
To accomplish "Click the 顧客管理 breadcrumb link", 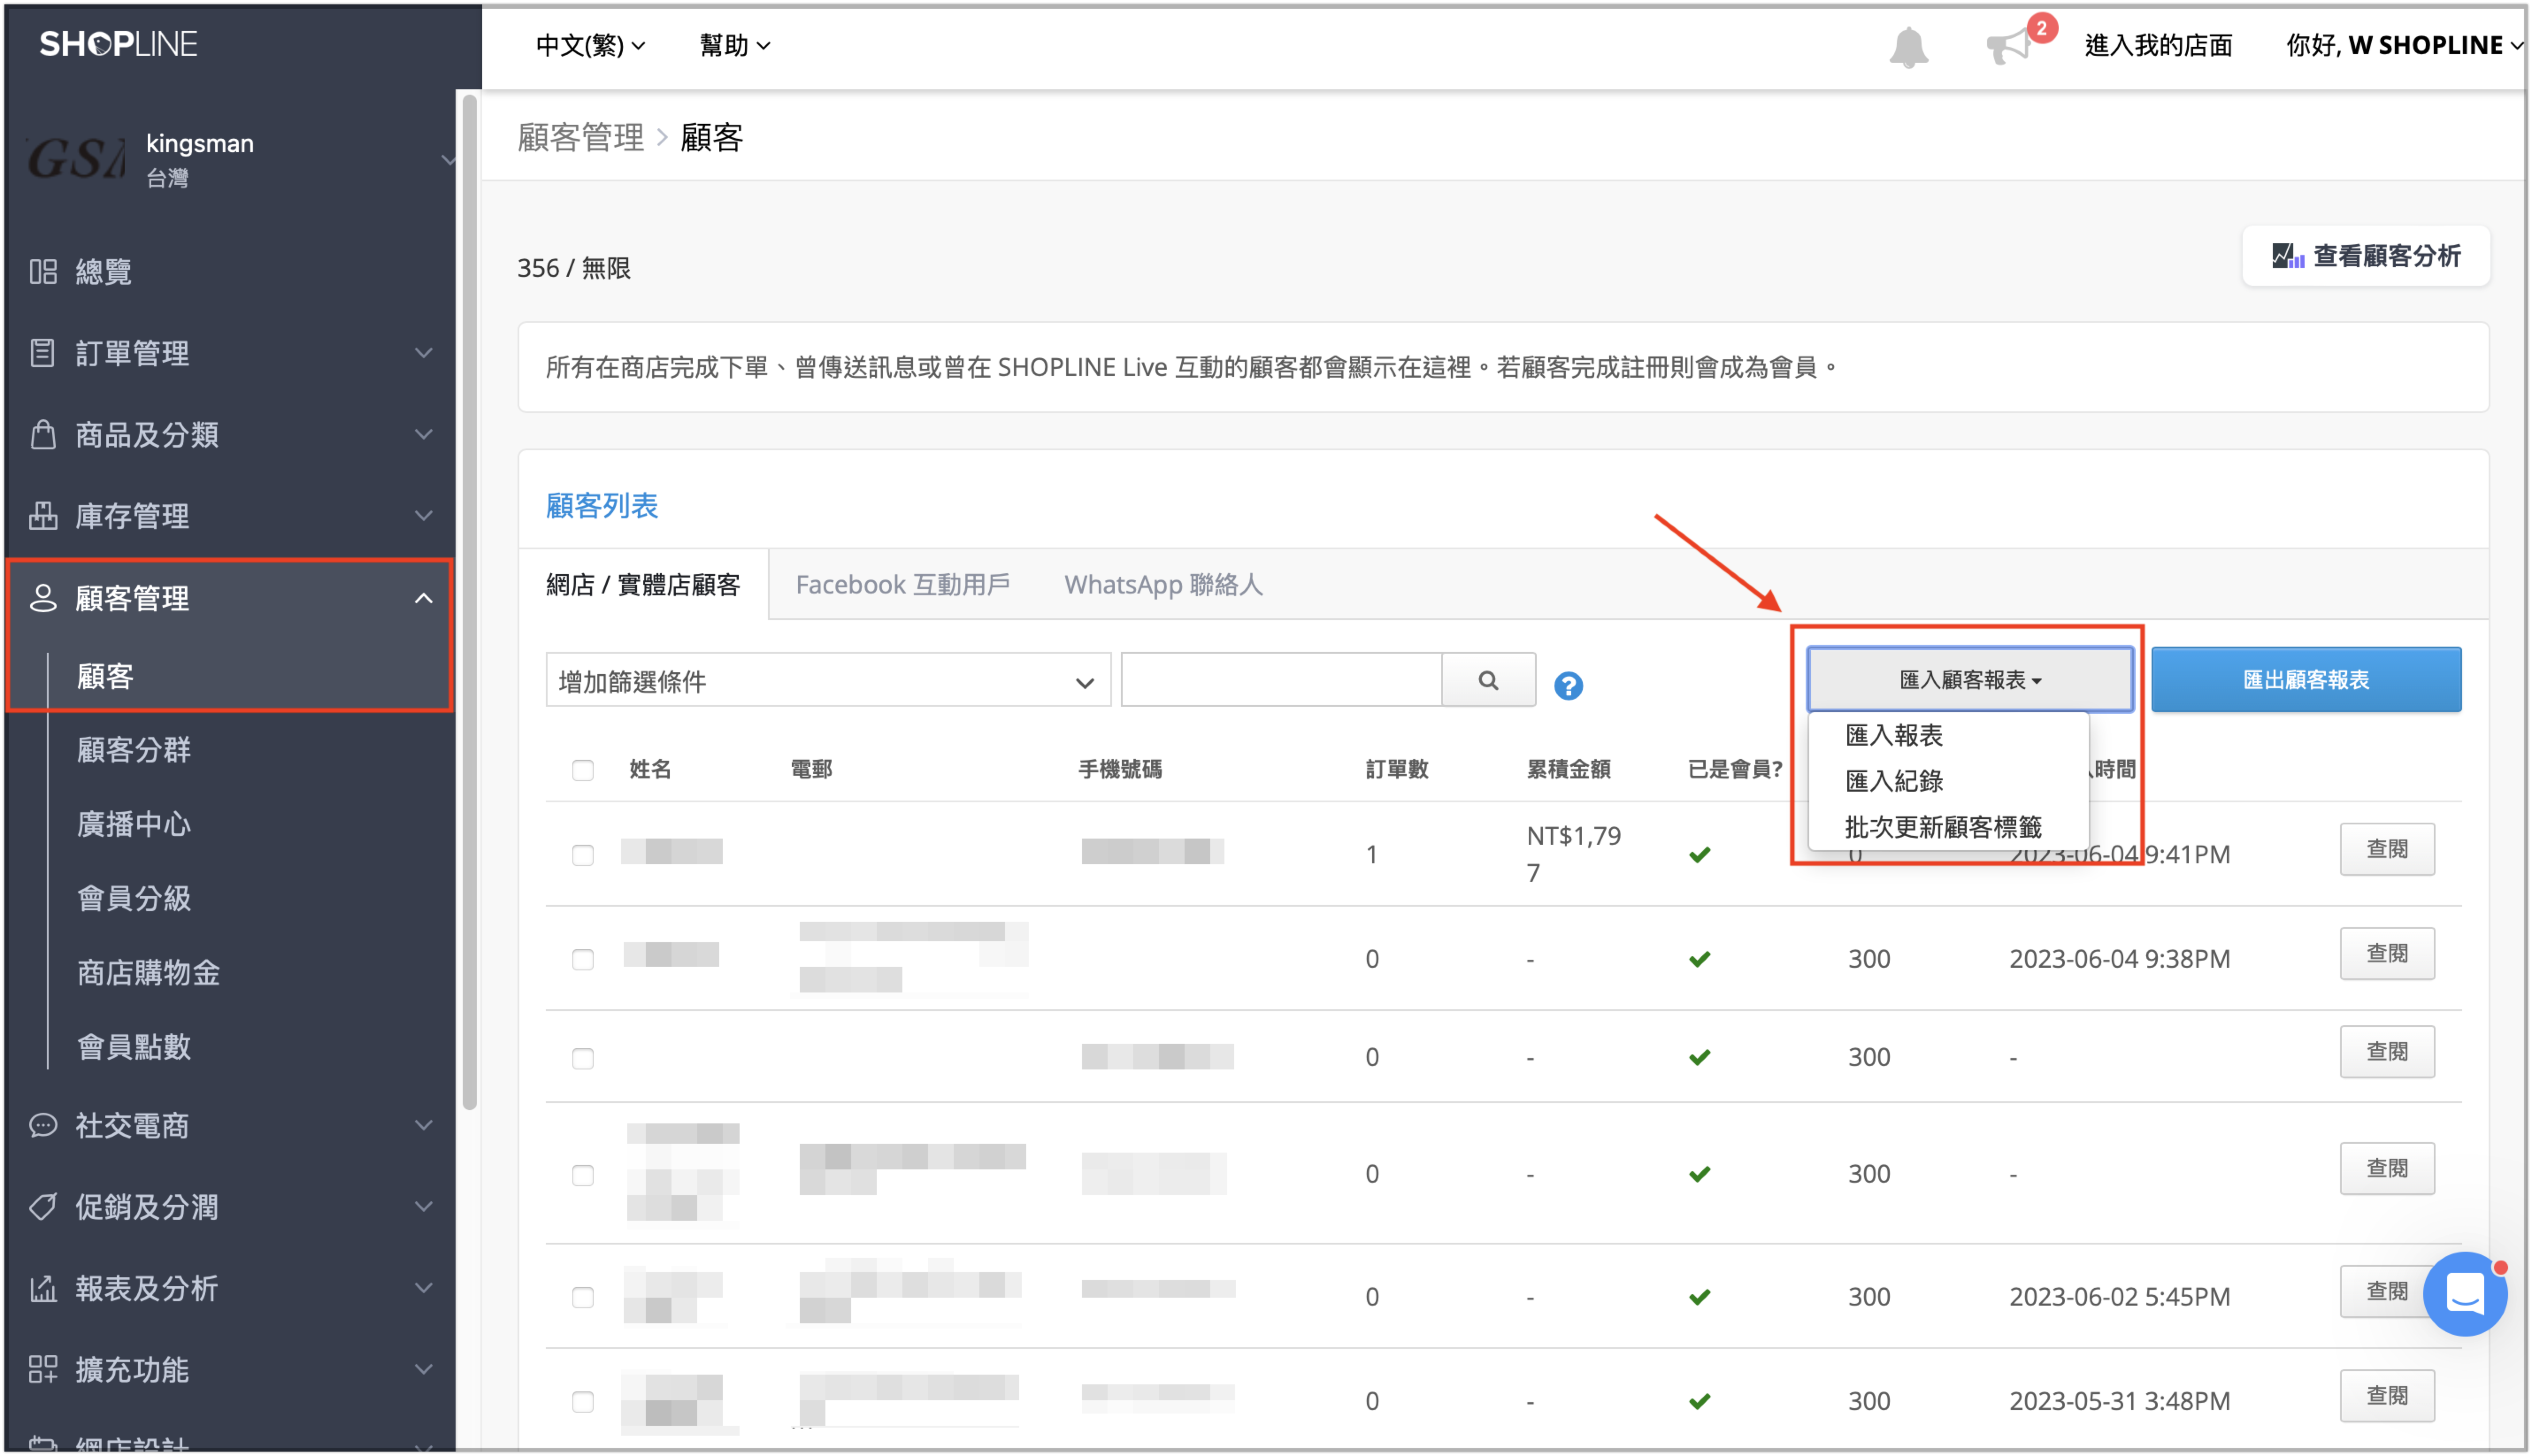I will tap(581, 137).
